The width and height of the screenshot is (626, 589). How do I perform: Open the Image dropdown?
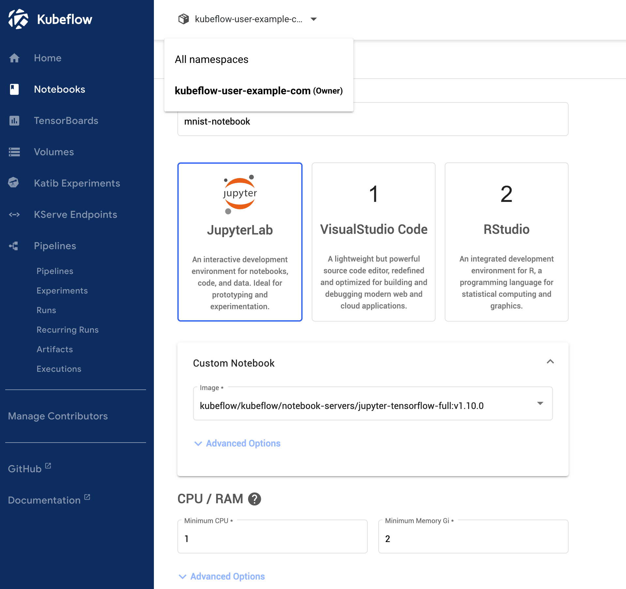coord(373,404)
